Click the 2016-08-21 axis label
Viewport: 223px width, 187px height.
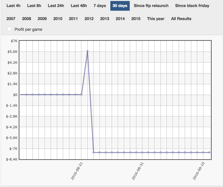tap(77, 171)
